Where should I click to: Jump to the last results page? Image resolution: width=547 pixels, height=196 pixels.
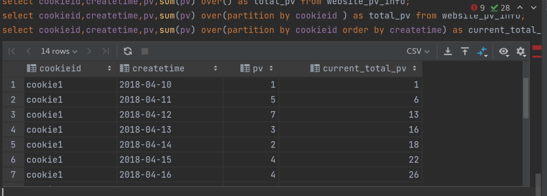[x=106, y=51]
